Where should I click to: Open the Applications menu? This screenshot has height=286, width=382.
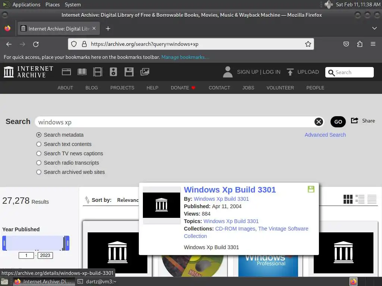[26, 4]
